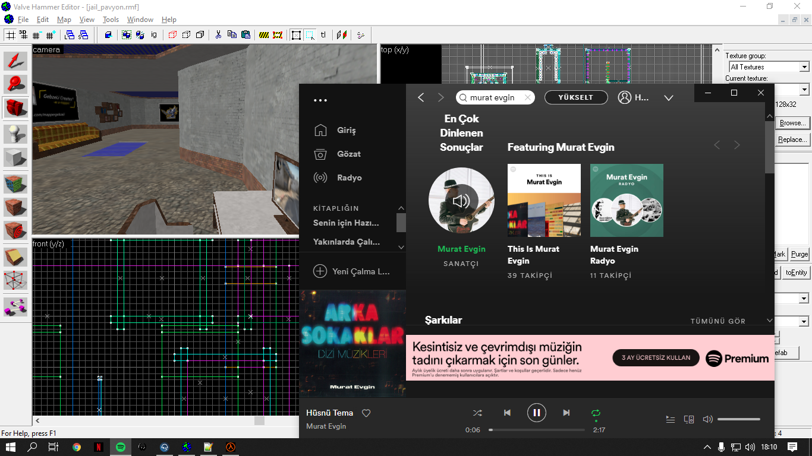Toggle repeat in Spotify player
This screenshot has height=456, width=812.
point(596,413)
